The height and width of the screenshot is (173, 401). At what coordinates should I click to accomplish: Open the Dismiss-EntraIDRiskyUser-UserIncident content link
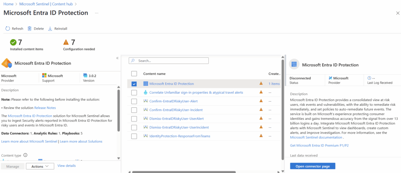coord(179,127)
